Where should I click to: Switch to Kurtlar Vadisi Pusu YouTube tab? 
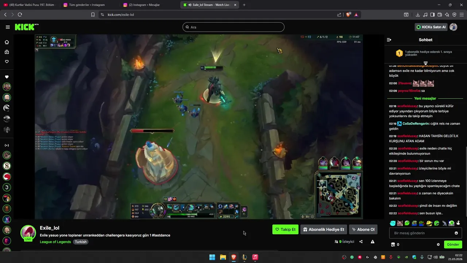(x=29, y=5)
